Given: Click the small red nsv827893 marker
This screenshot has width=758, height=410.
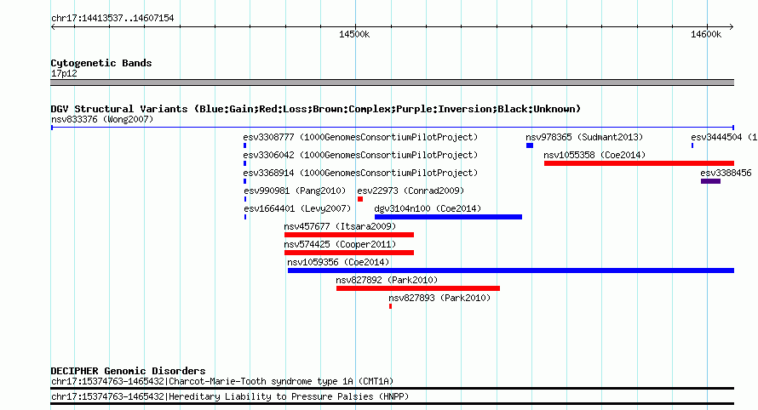Looking at the screenshot, I should click(391, 306).
